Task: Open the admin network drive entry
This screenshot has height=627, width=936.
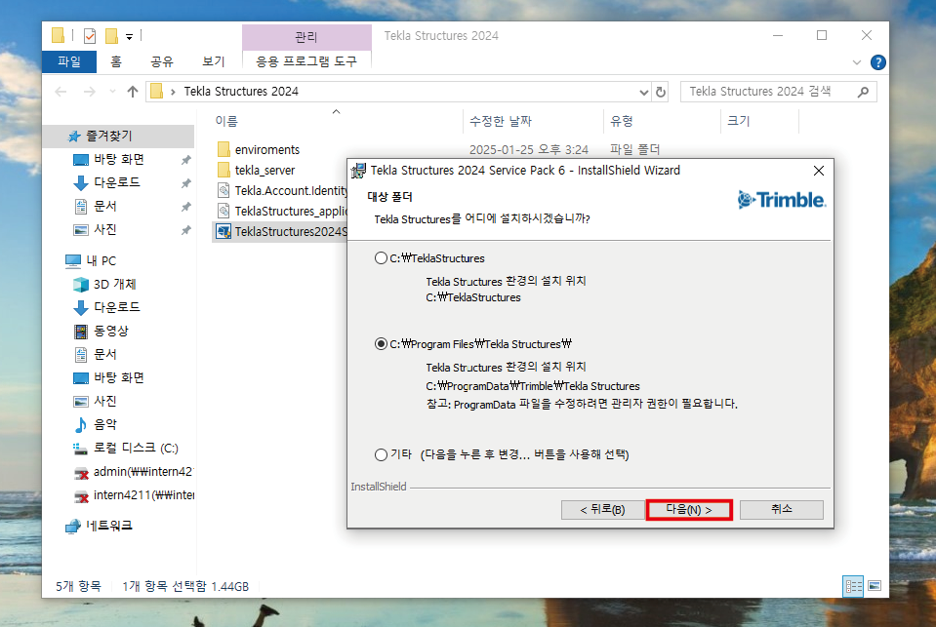Action: coord(142,472)
